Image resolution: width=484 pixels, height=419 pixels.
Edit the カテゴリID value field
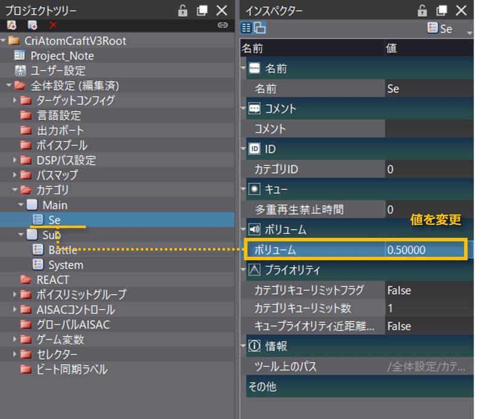pyautogui.click(x=429, y=169)
